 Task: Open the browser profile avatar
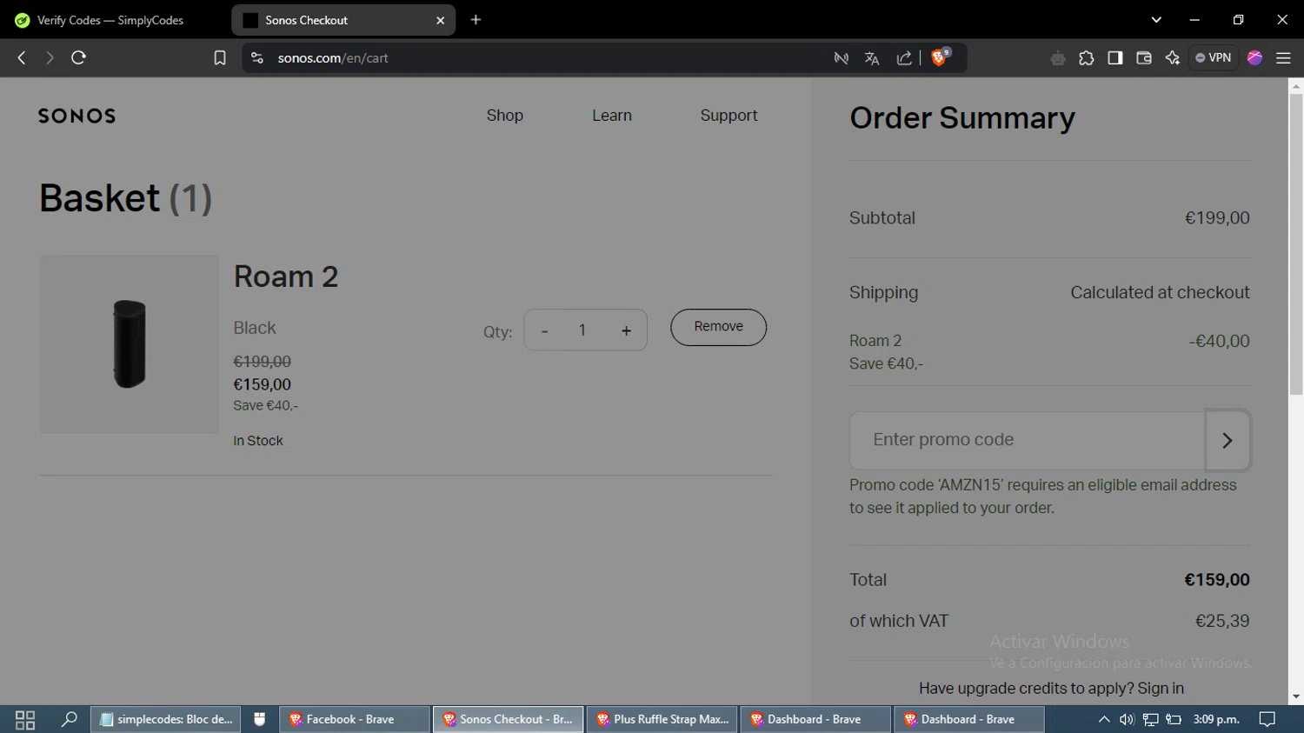1254,58
